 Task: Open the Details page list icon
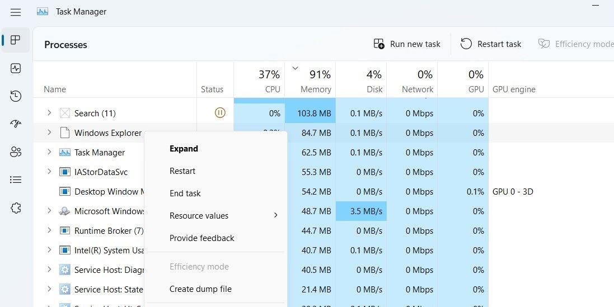click(x=16, y=180)
